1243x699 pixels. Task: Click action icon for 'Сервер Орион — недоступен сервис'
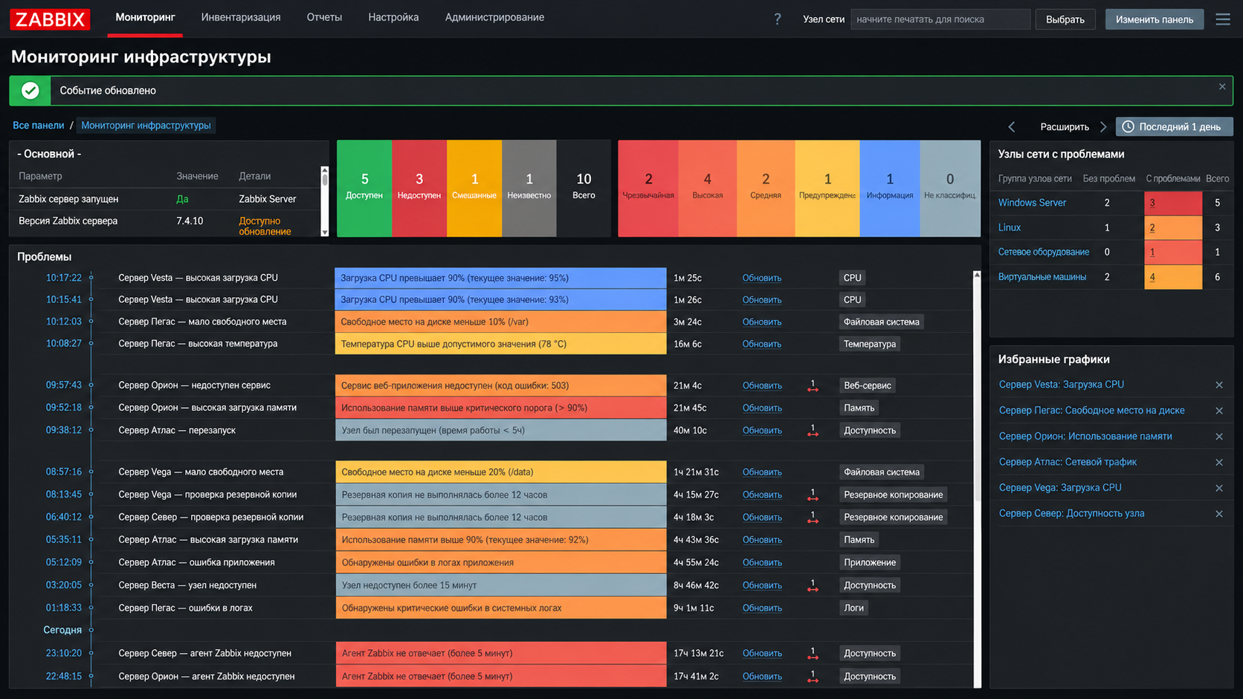click(813, 386)
